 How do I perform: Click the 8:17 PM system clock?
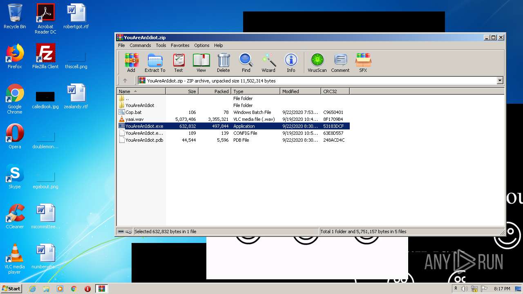(502, 289)
